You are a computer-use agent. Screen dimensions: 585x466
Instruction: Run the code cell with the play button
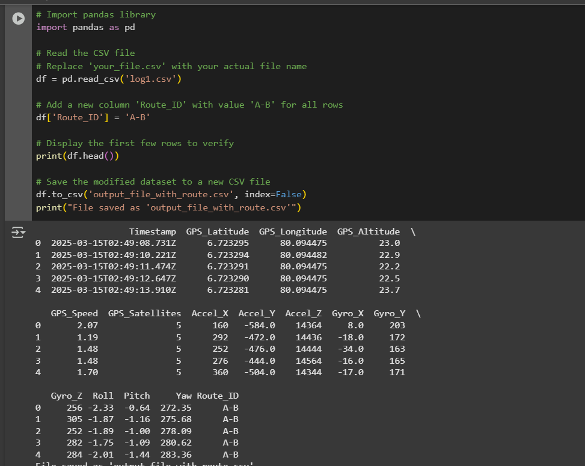pyautogui.click(x=18, y=18)
